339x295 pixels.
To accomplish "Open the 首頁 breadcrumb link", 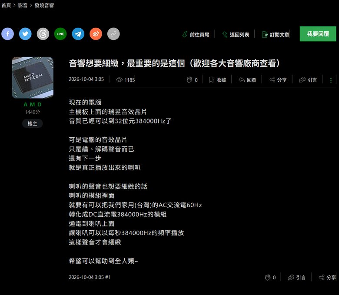I will coord(6,5).
